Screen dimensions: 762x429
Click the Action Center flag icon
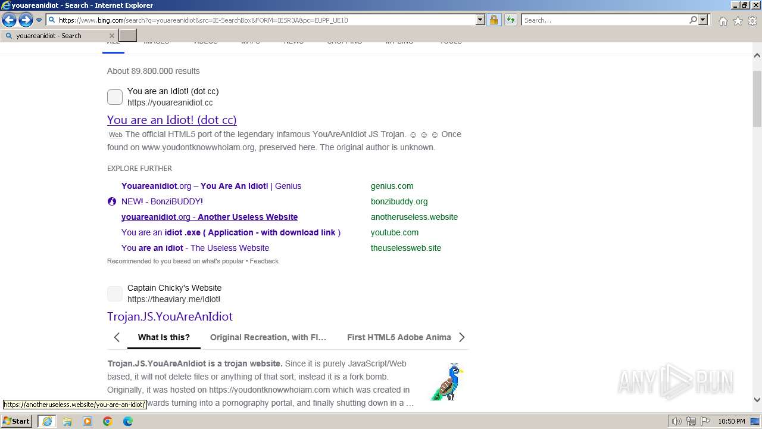(705, 421)
